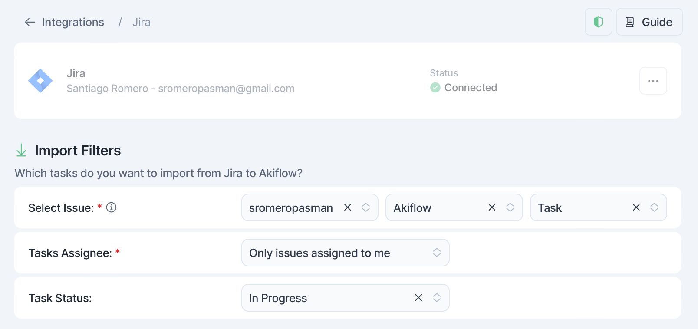
Task: Clear the sromeropasman selection
Action: 347,207
